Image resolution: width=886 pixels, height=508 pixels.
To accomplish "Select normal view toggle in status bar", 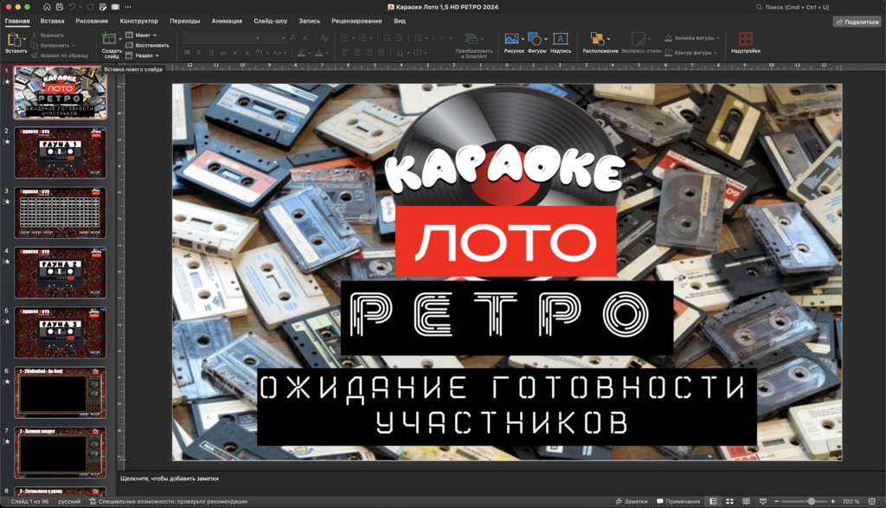I will click(713, 501).
